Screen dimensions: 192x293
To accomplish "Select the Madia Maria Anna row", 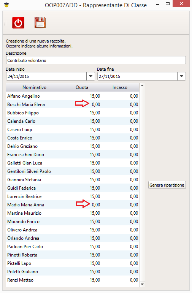I will click(73, 204).
